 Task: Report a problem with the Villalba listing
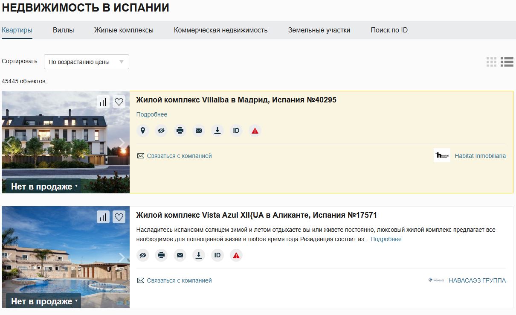255,131
